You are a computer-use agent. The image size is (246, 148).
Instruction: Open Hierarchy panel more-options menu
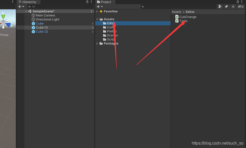click(x=91, y=2)
